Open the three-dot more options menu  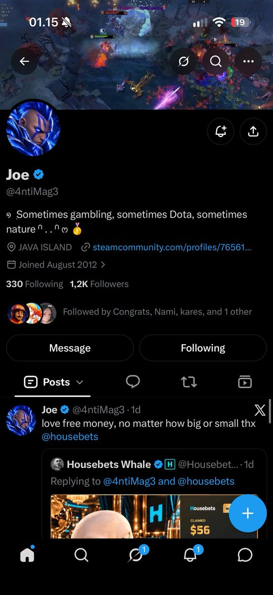click(x=248, y=61)
